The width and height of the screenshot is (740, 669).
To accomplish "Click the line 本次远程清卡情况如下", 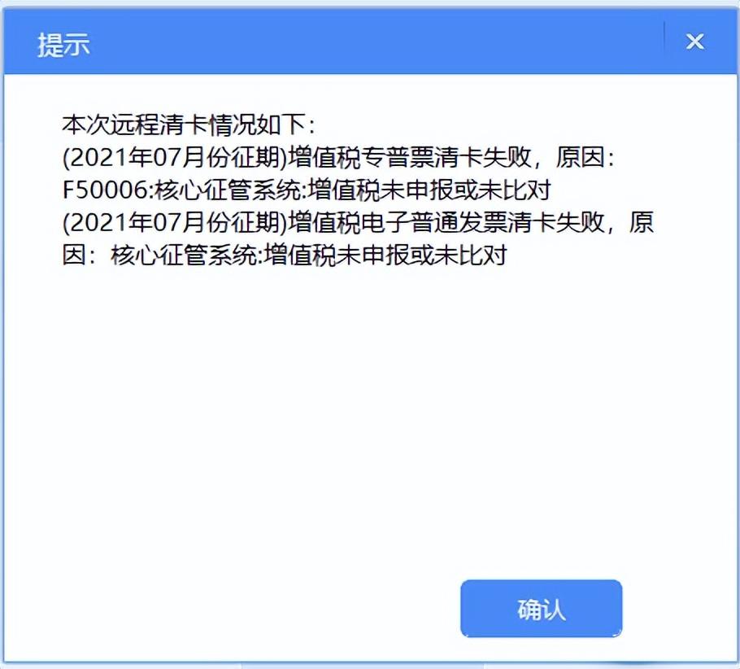I will [x=189, y=125].
